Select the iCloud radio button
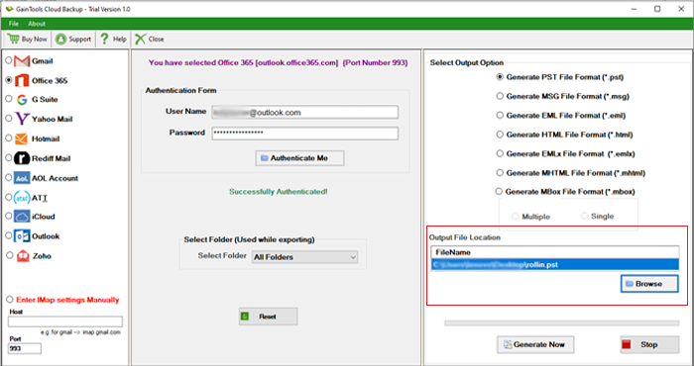 click(x=8, y=216)
